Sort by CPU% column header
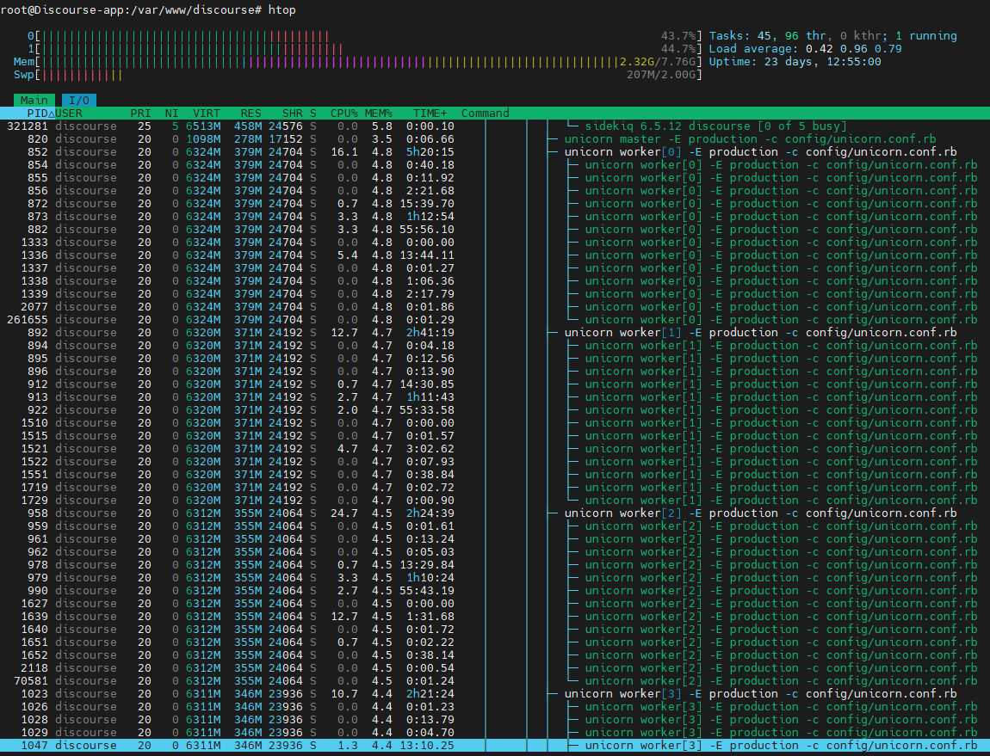990x756 pixels. (x=344, y=114)
